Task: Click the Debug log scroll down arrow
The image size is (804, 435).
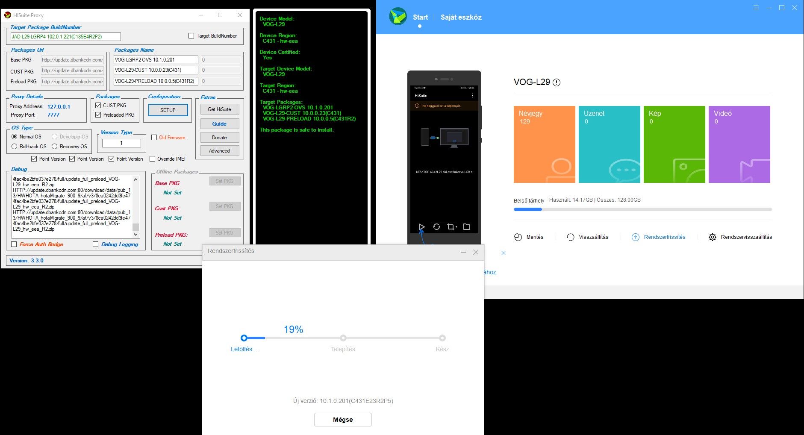Action: point(136,235)
